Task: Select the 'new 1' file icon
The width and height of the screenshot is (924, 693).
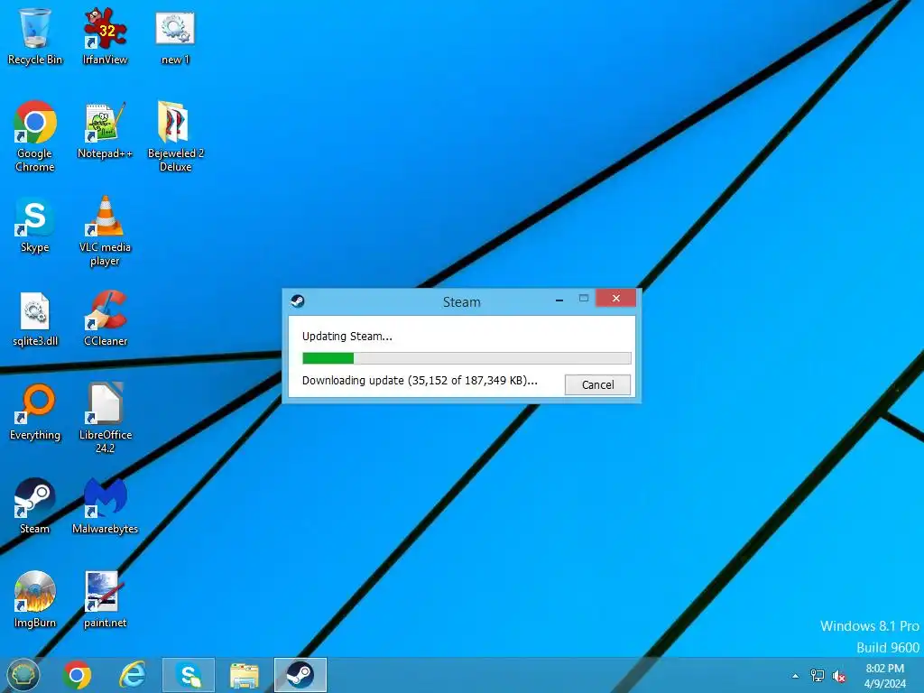Action: (x=175, y=36)
